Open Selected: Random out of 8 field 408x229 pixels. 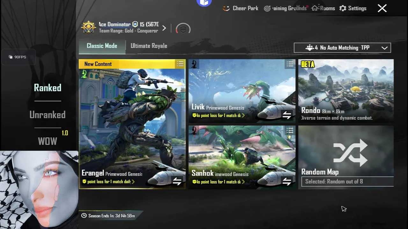[x=347, y=182]
